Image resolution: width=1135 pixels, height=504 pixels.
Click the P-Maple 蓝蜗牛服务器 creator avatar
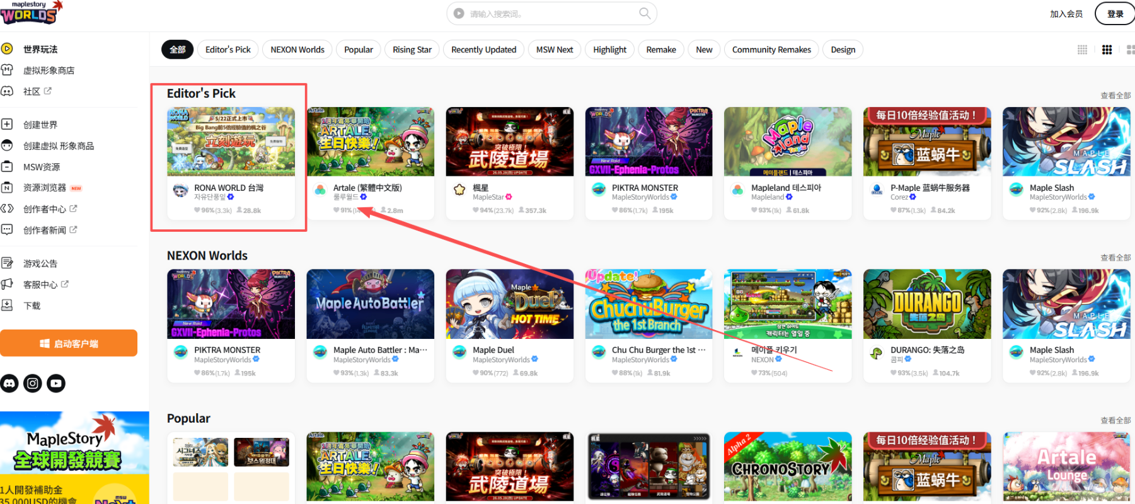coord(877,190)
